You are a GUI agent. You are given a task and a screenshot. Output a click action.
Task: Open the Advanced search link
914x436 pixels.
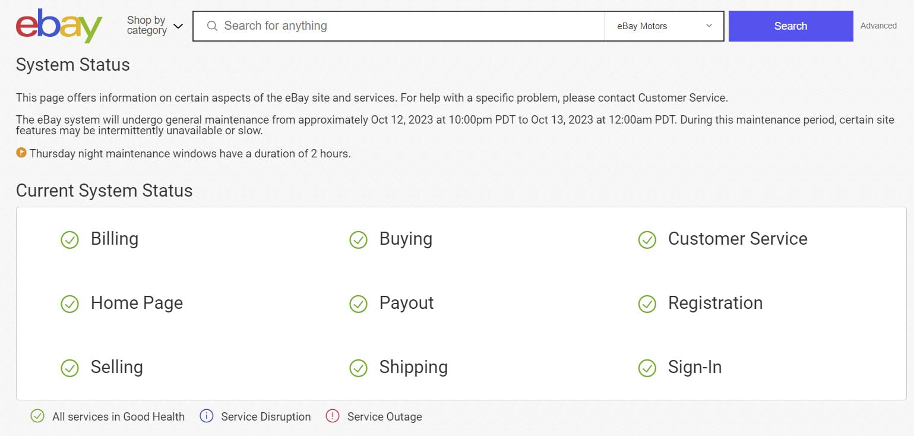tap(878, 26)
